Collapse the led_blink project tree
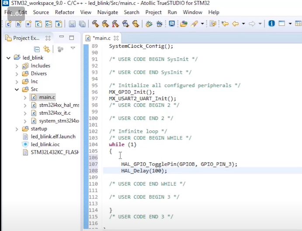 8,58
